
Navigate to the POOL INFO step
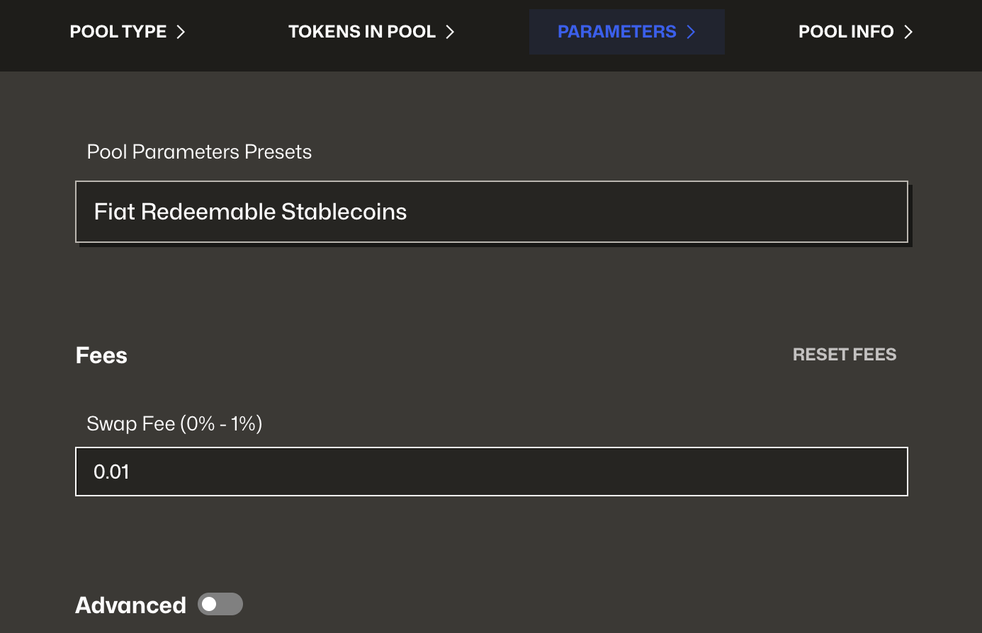pyautogui.click(x=845, y=32)
